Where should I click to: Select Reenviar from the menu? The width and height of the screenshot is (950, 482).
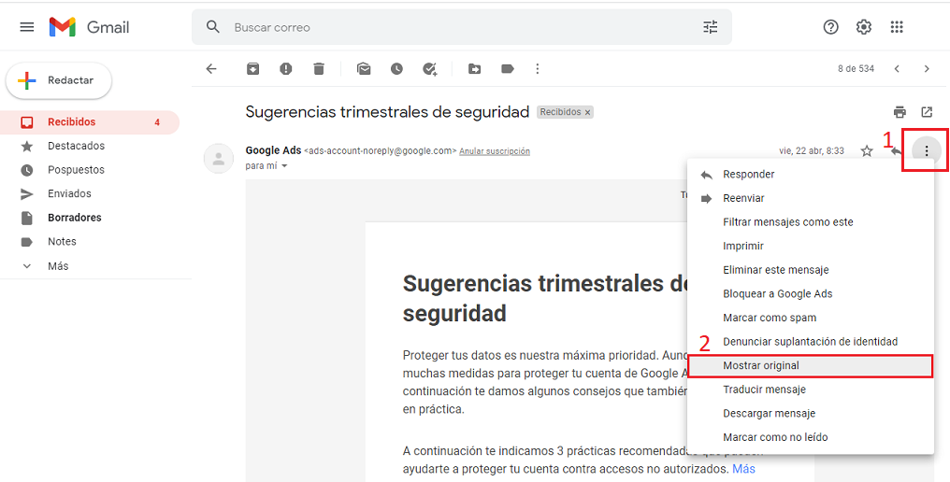(x=811, y=198)
